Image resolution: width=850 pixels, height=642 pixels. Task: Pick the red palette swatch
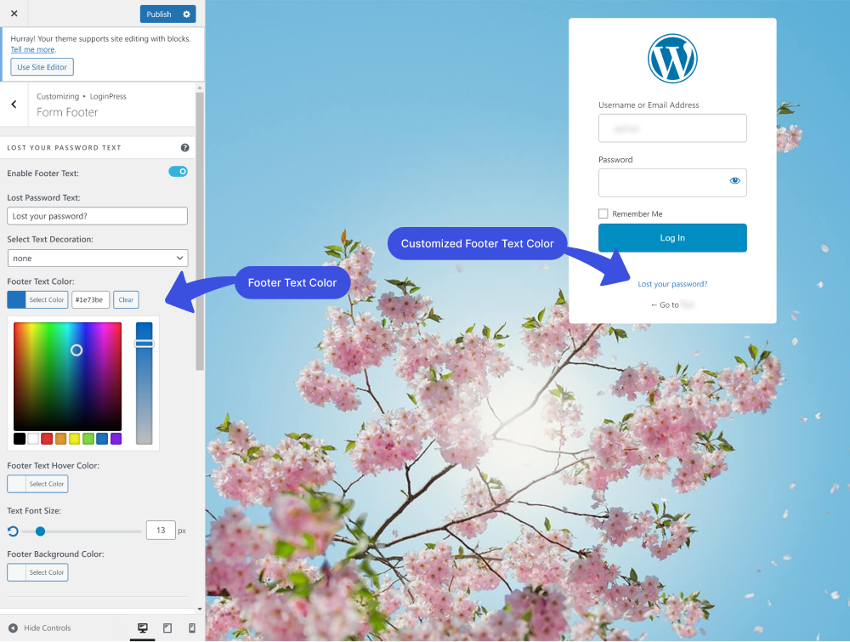[x=47, y=439]
